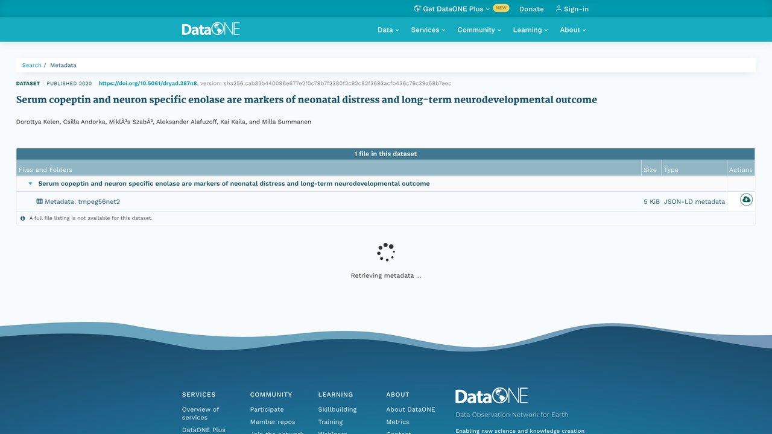772x434 pixels.
Task: Click the globe icon beside Get DataONE Plus
Action: (x=417, y=8)
